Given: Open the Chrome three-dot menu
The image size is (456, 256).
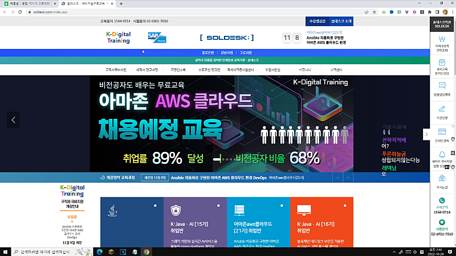Looking at the screenshot, I should pos(453,12).
